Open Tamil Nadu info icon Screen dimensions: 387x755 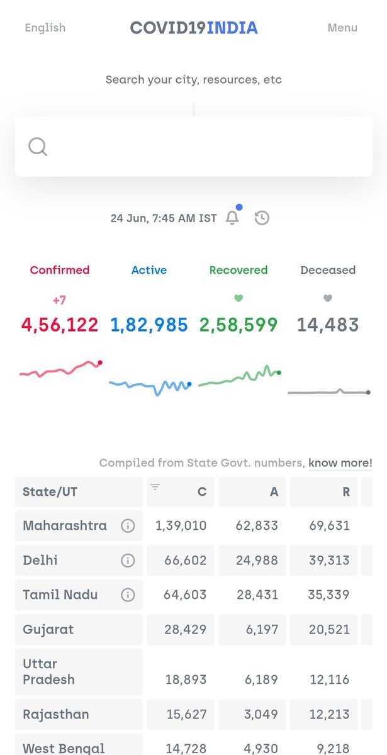128,595
